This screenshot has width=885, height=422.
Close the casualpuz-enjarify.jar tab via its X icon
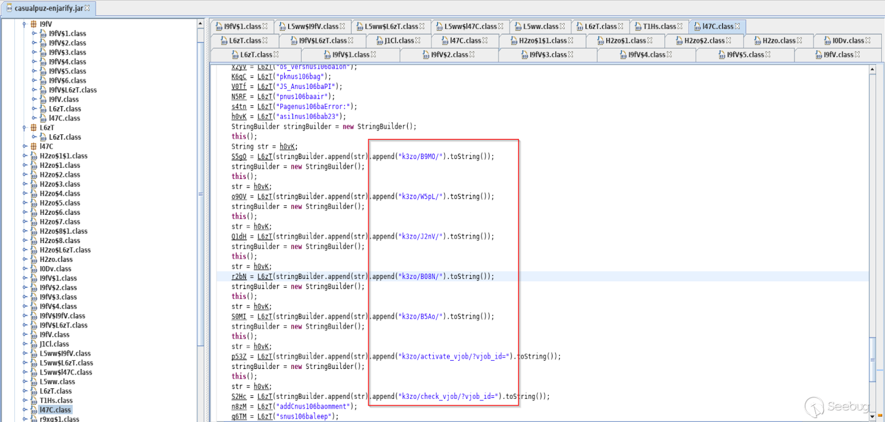tap(87, 8)
